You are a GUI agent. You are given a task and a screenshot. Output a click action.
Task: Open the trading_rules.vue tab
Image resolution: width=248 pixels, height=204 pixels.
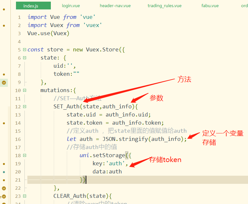click(165, 6)
